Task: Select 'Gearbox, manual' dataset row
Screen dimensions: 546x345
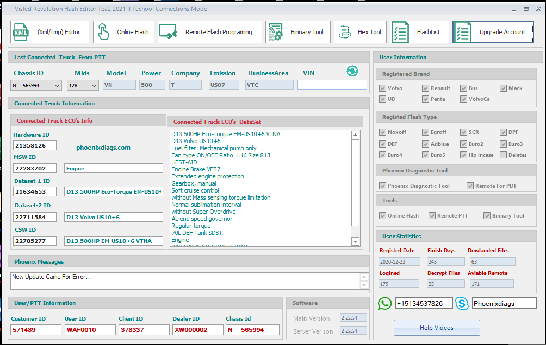Action: point(194,183)
